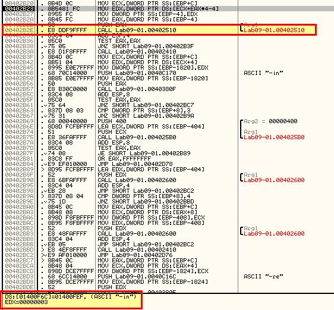Select the JNZ SHORT Lab09-01.00402BC7 jump line

tap(146, 105)
